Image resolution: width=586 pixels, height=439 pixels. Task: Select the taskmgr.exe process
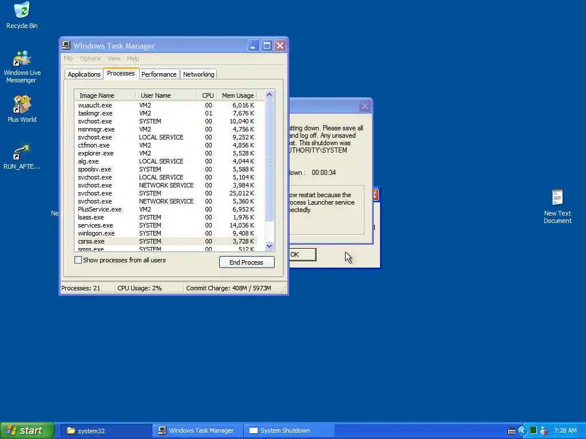click(x=167, y=113)
